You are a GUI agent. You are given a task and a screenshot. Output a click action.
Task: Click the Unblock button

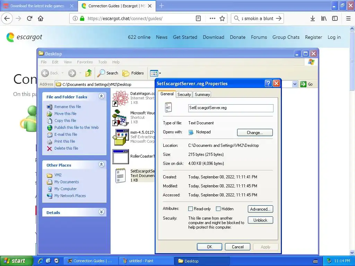point(260,220)
